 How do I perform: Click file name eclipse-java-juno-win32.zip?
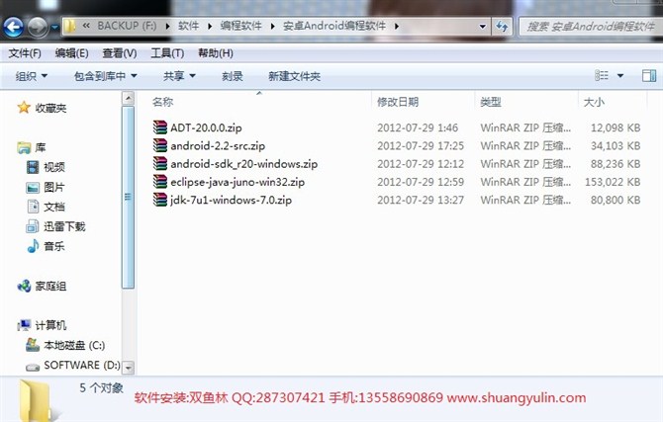pos(237,182)
